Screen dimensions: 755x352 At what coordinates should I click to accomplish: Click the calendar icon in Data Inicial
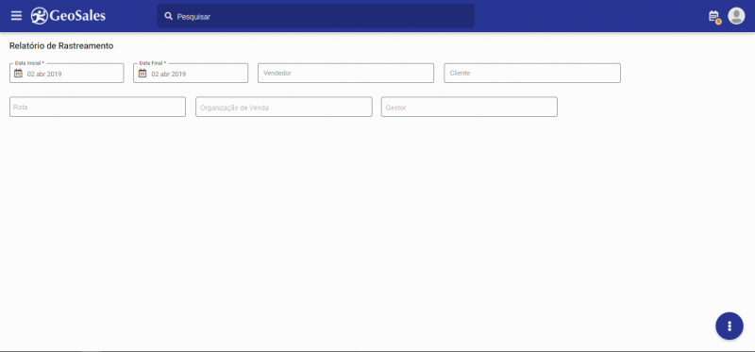click(18, 74)
